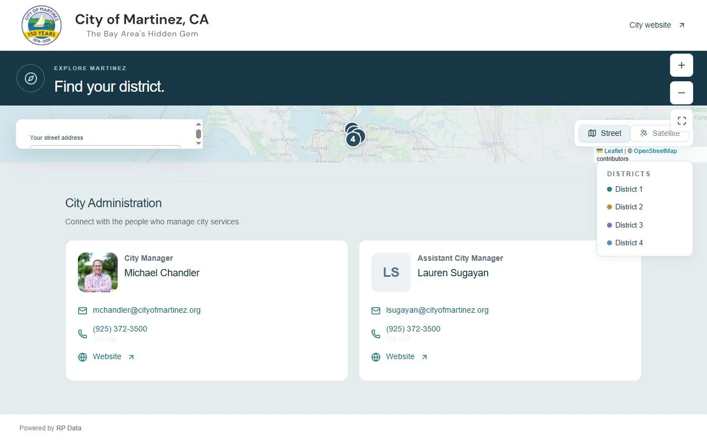Email lsugayan@cityofmartinez.org

point(437,310)
